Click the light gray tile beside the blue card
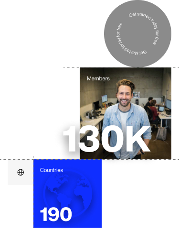This screenshot has height=232, width=179. click(21, 172)
